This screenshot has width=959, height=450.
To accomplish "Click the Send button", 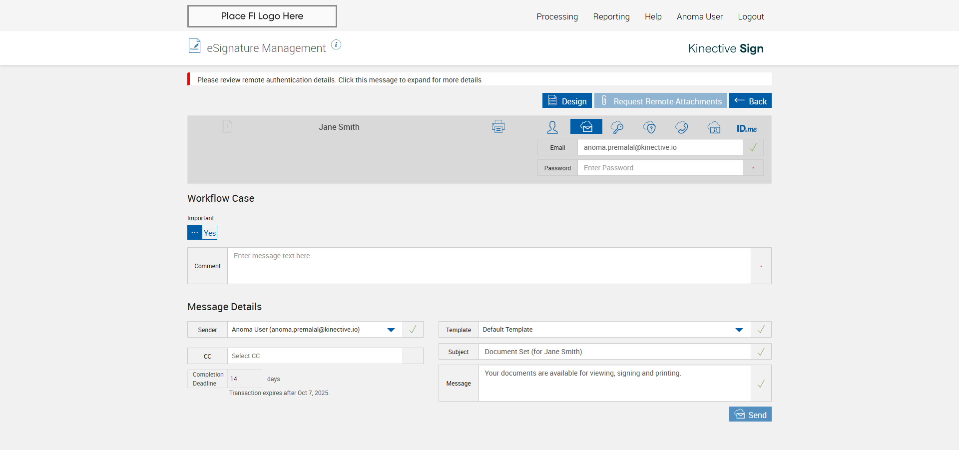I will pos(750,415).
